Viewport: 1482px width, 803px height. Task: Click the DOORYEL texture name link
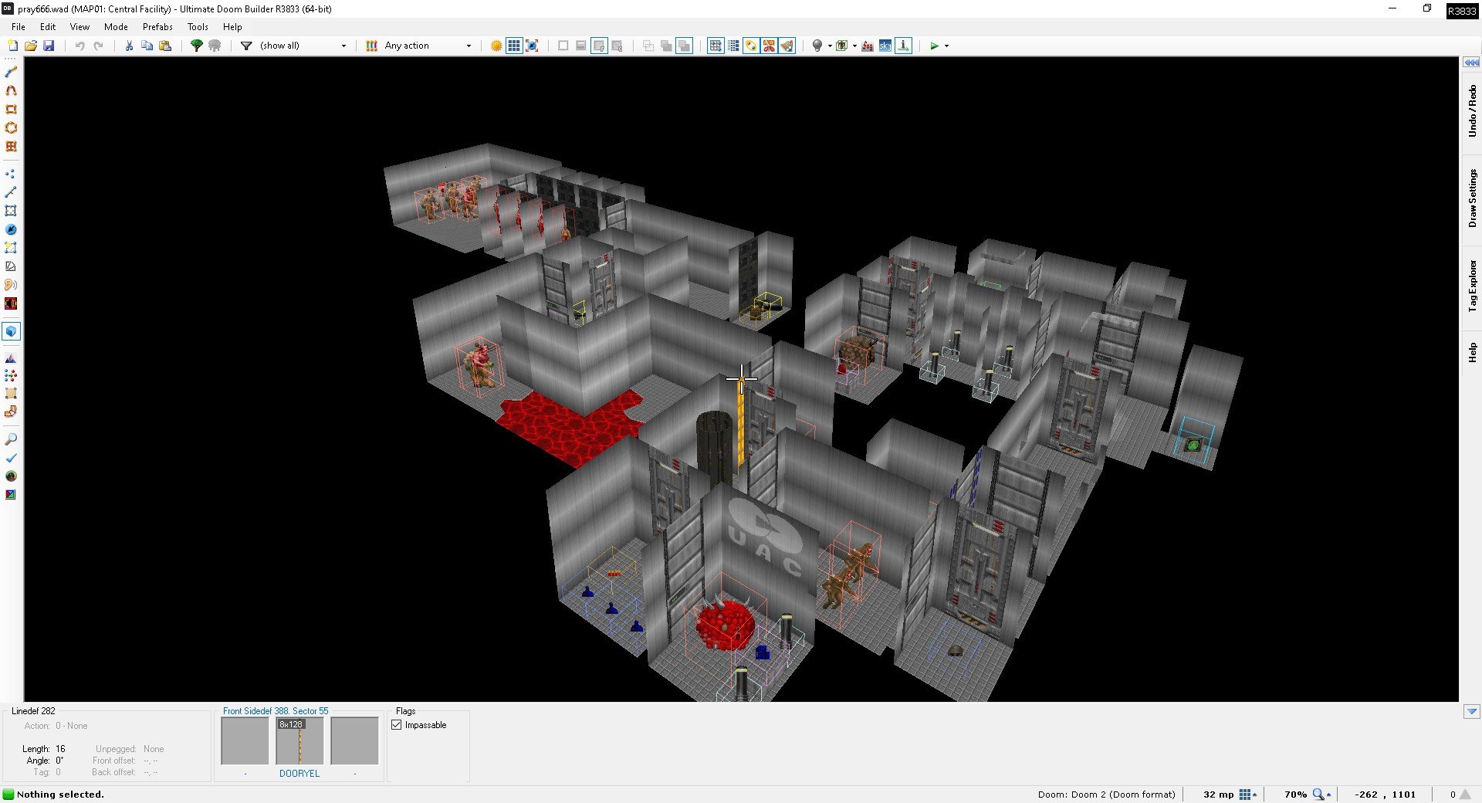point(299,773)
